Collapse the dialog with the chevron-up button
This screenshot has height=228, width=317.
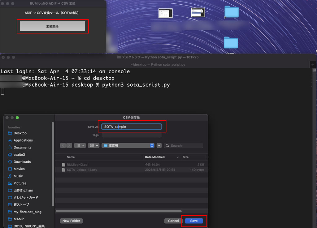159,145
